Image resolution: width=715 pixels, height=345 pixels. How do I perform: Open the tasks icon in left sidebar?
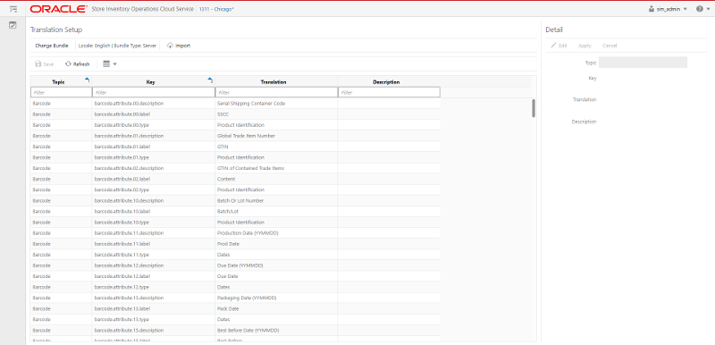(13, 25)
